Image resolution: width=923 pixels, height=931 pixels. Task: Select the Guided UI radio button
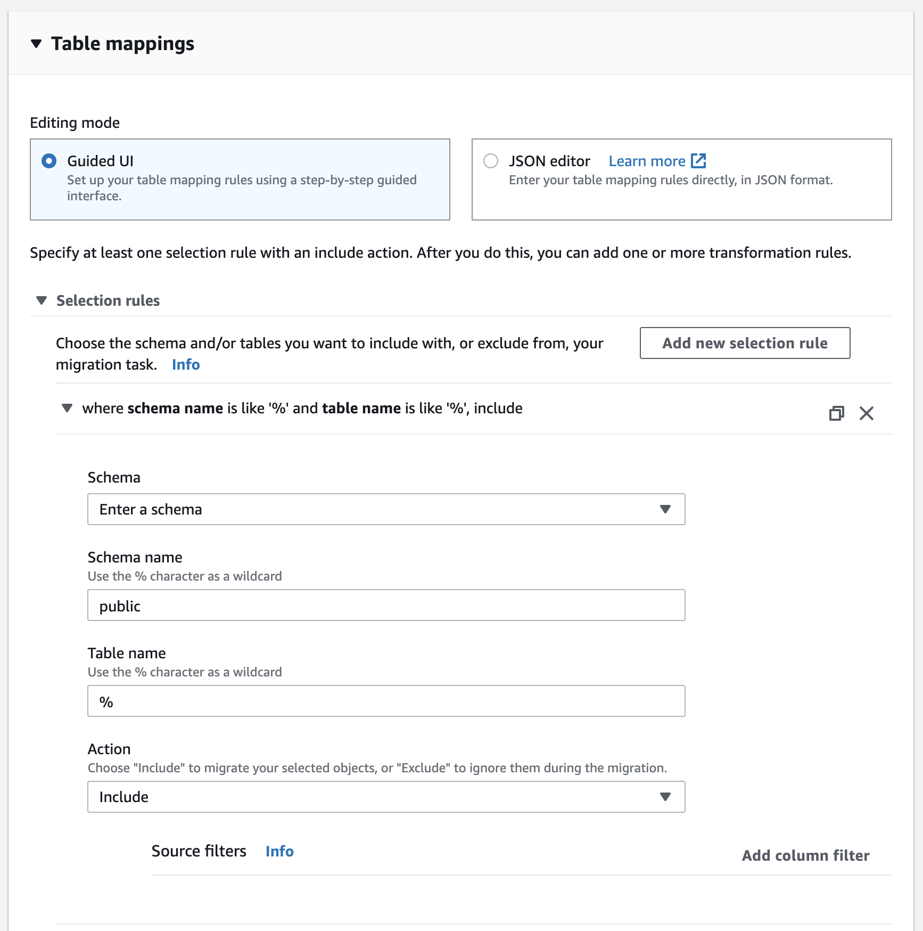48,160
